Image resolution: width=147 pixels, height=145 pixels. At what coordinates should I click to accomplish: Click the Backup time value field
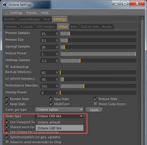[x=49, y=72]
